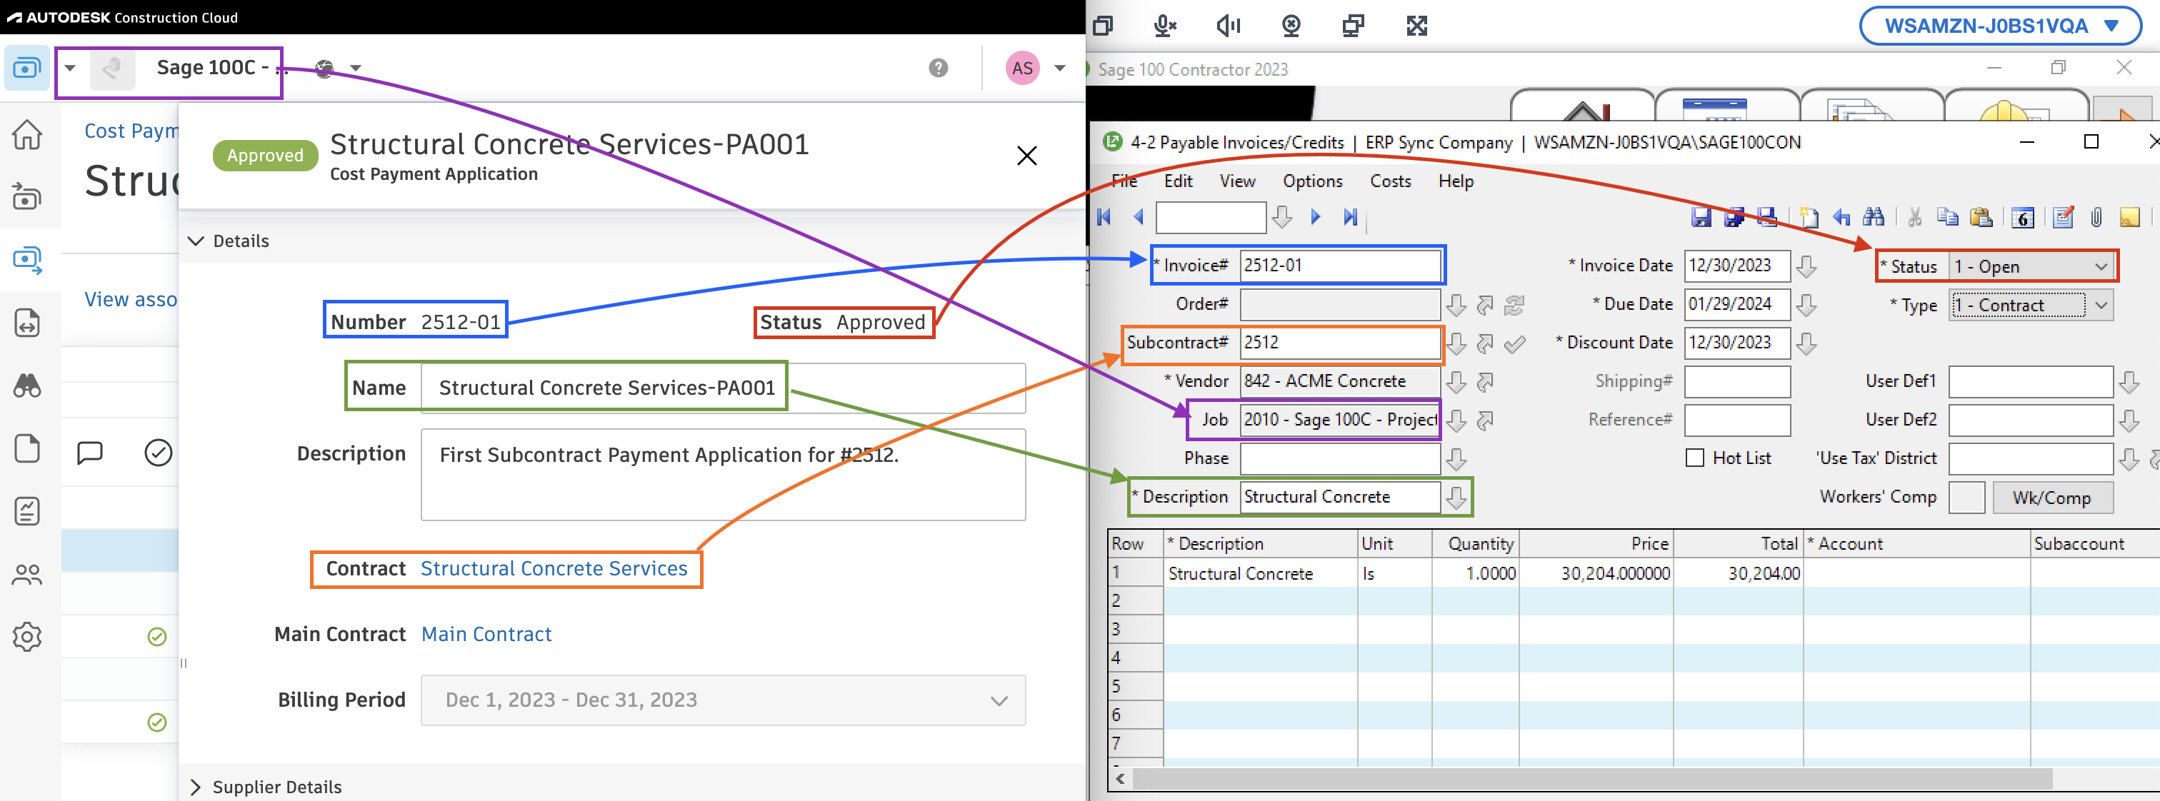Open the View menu in Sage
Viewport: 2160px width, 801px height.
coord(1237,181)
